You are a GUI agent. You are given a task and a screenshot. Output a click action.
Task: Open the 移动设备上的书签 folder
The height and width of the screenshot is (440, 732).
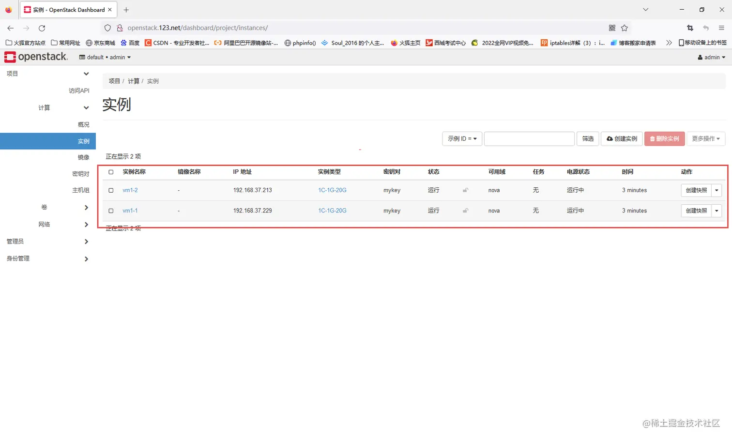702,43
